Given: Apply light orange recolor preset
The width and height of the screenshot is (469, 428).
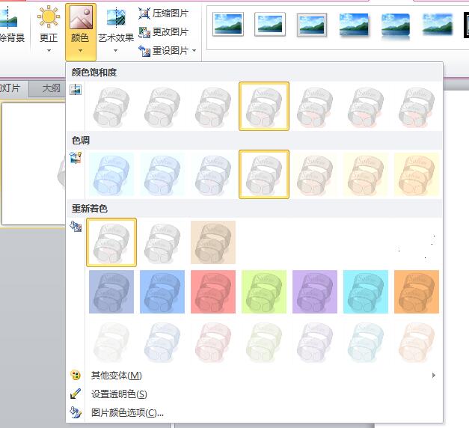Looking at the screenshot, I should [417, 342].
